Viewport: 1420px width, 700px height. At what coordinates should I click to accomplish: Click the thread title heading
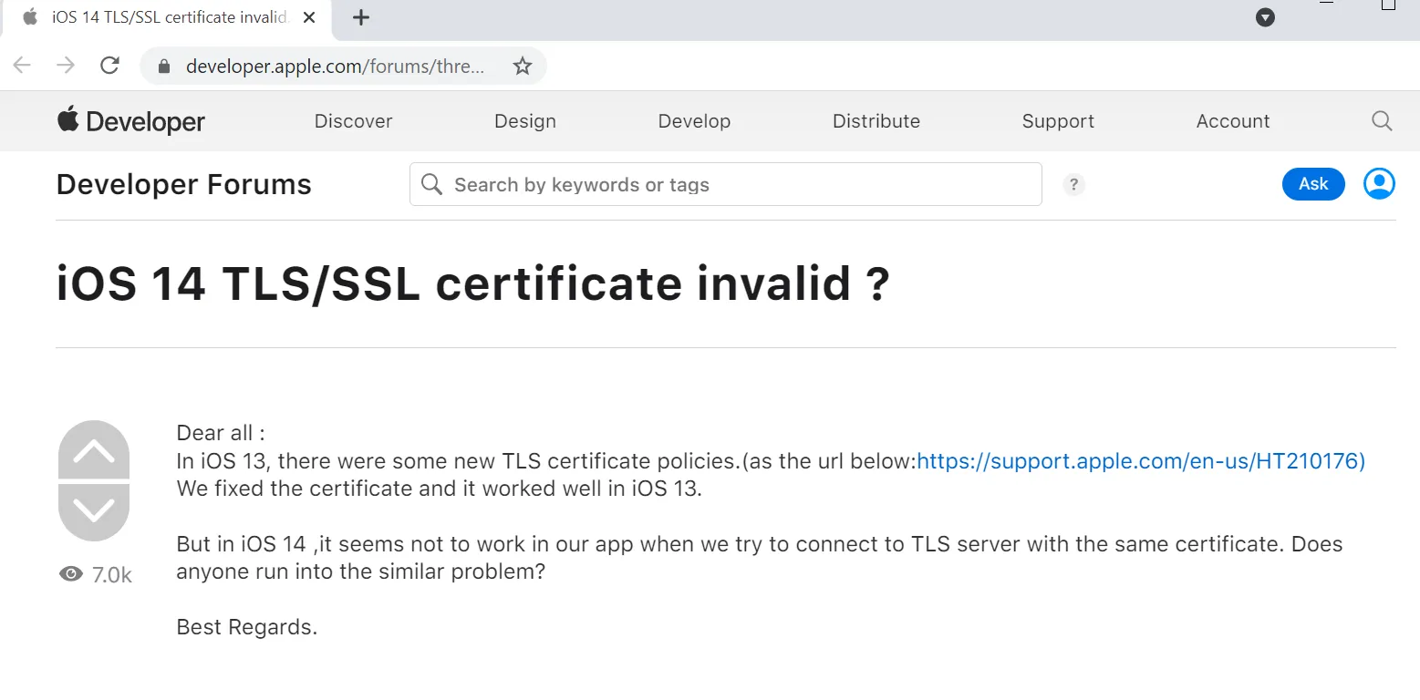(473, 283)
